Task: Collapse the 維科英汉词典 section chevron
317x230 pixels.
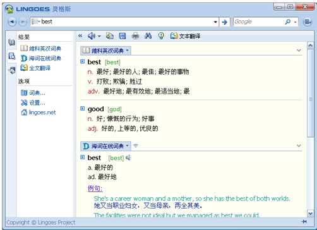Action: coord(299,51)
